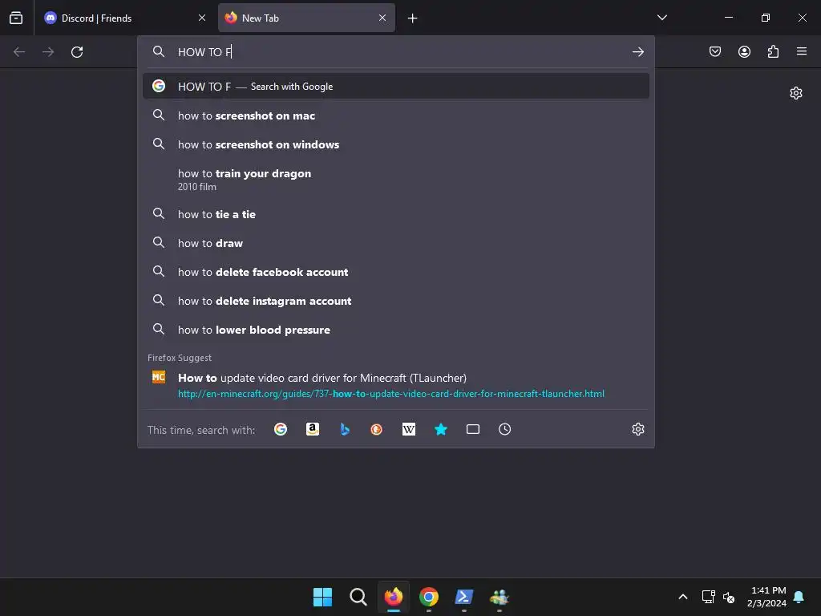Reload the current page
This screenshot has height=616, width=821.
coord(77,52)
